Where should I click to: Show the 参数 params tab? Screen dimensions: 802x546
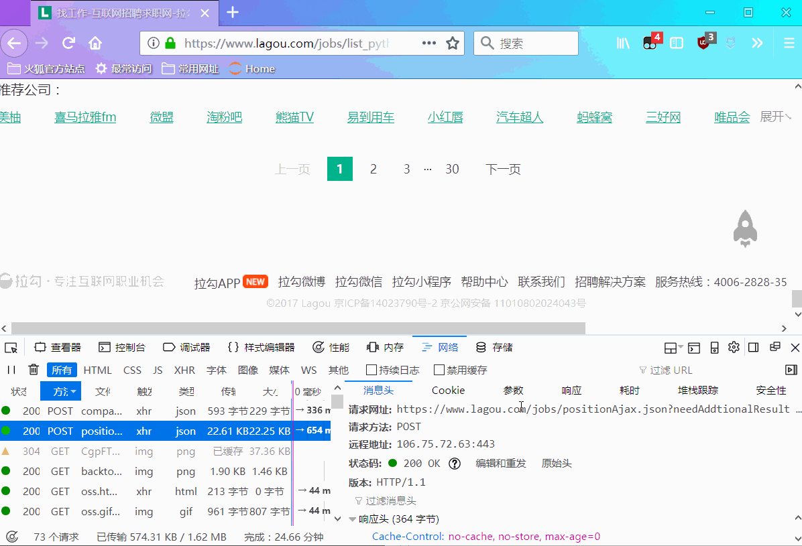pos(513,391)
